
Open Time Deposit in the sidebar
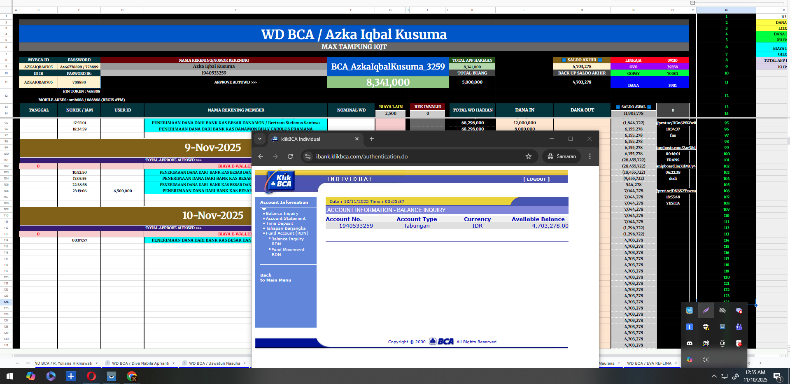[280, 223]
